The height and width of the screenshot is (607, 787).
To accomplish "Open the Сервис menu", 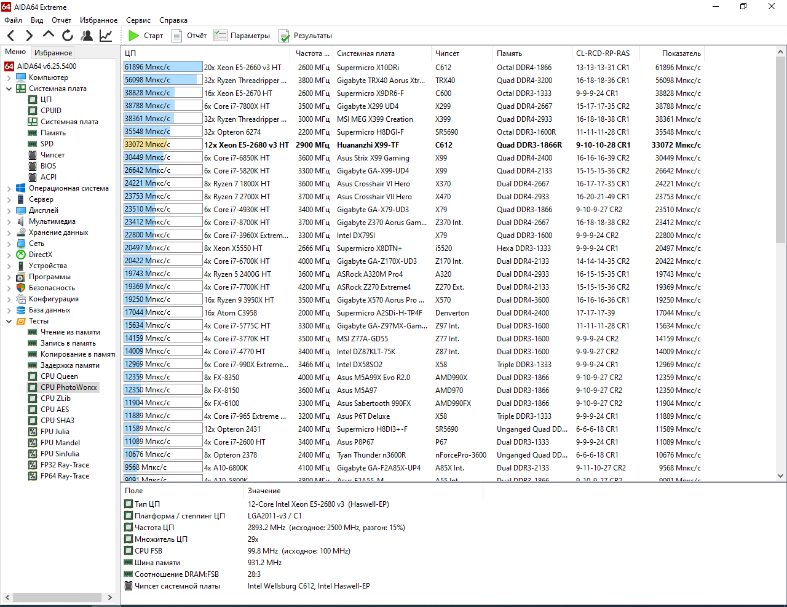I will click(x=138, y=20).
